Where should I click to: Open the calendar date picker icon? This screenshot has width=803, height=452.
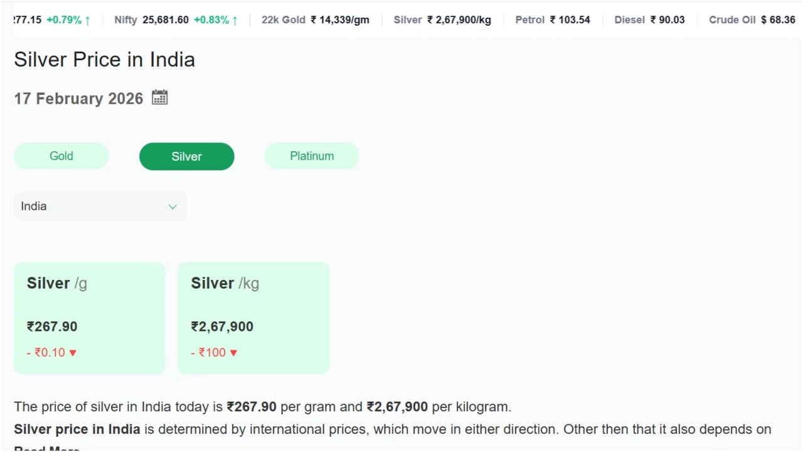pos(160,97)
